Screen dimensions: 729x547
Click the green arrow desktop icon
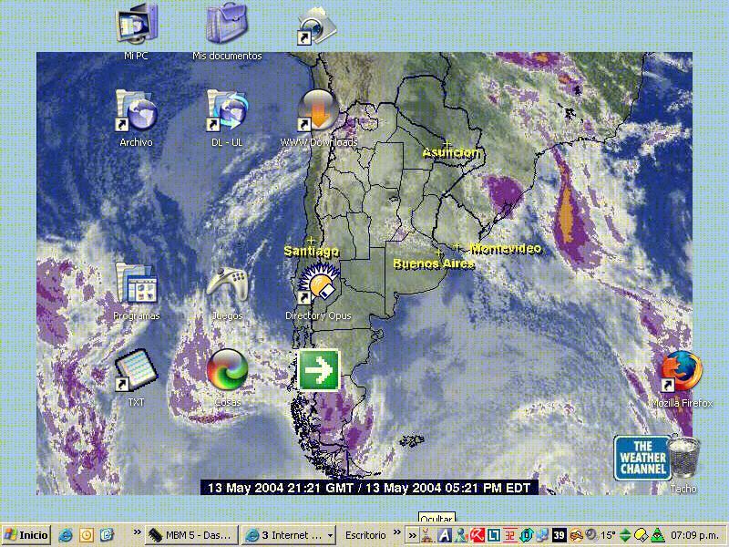click(319, 370)
